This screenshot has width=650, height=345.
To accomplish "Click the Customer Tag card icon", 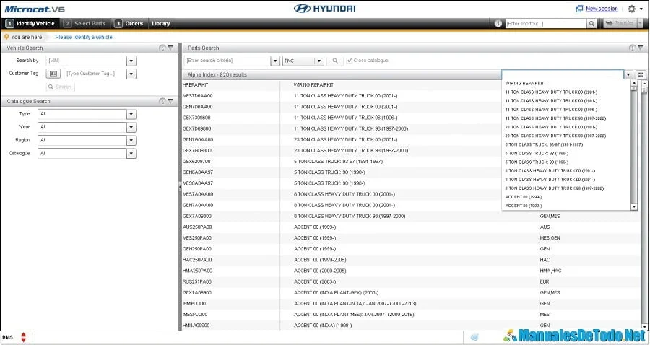I will (x=53, y=74).
